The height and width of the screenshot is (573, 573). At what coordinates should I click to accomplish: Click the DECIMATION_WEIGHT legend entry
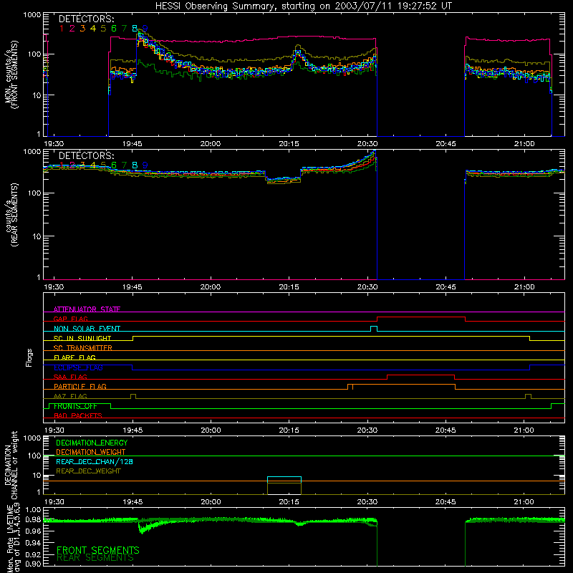pos(91,452)
